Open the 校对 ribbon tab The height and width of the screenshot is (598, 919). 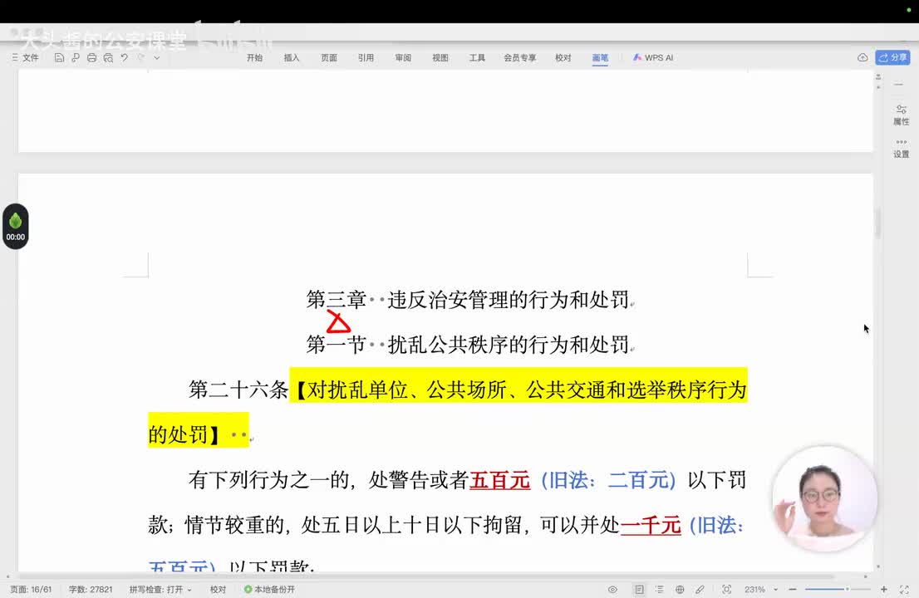pyautogui.click(x=563, y=57)
